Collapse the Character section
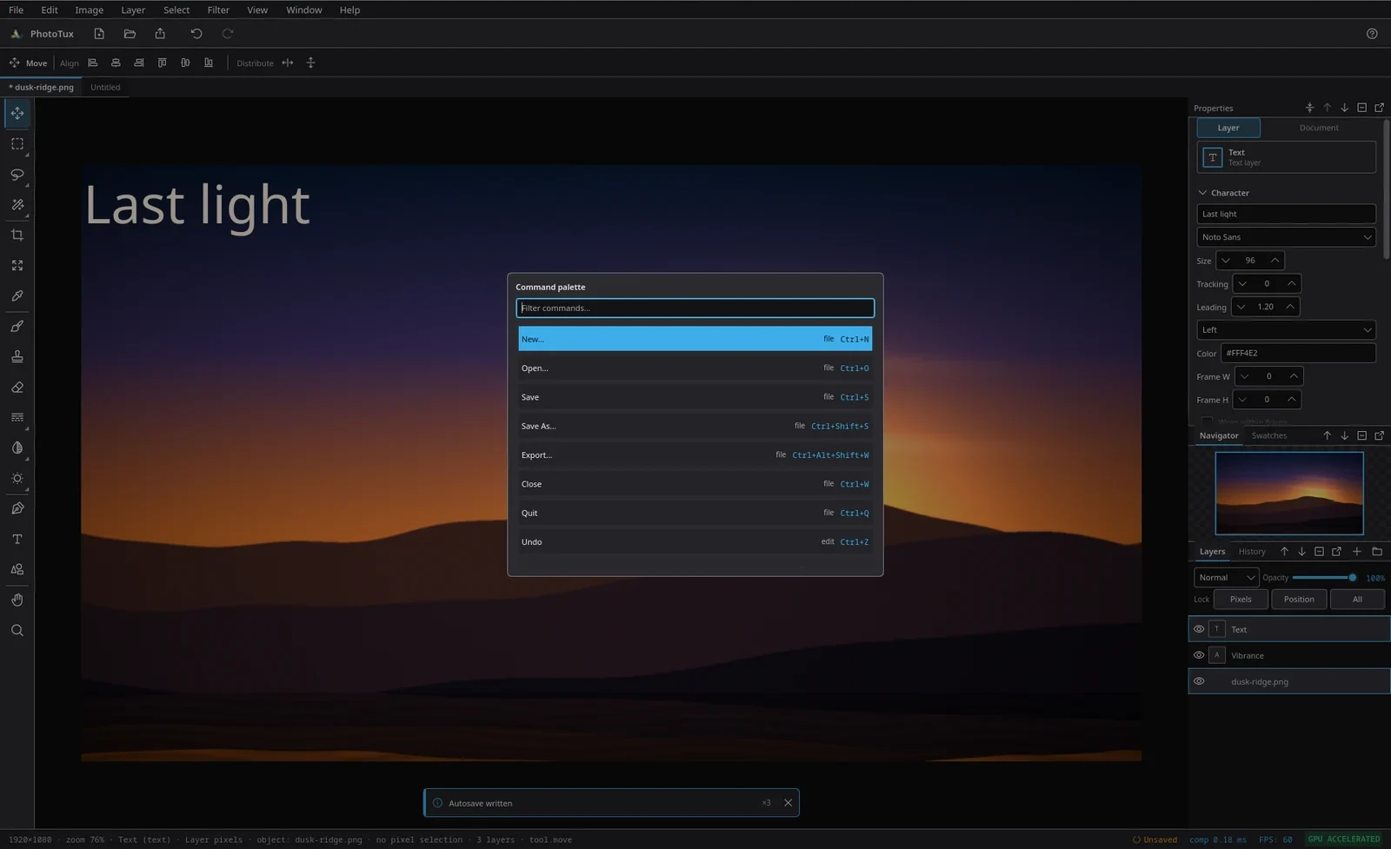Viewport: 1391px width, 849px height. (1202, 193)
